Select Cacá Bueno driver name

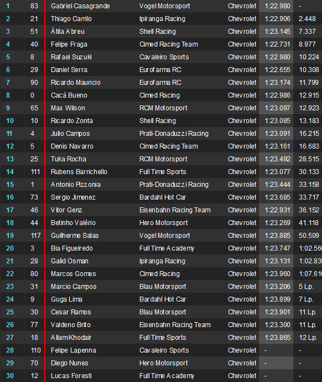tap(69, 95)
